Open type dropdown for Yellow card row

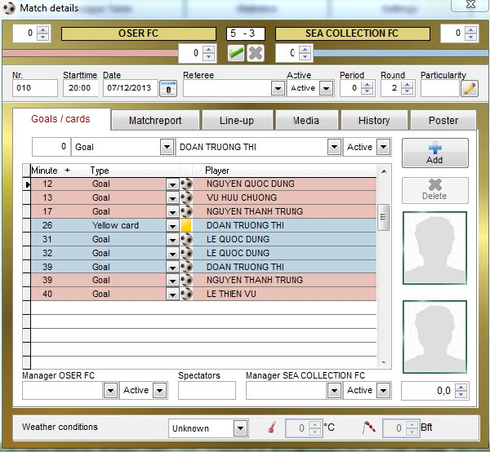coord(172,226)
